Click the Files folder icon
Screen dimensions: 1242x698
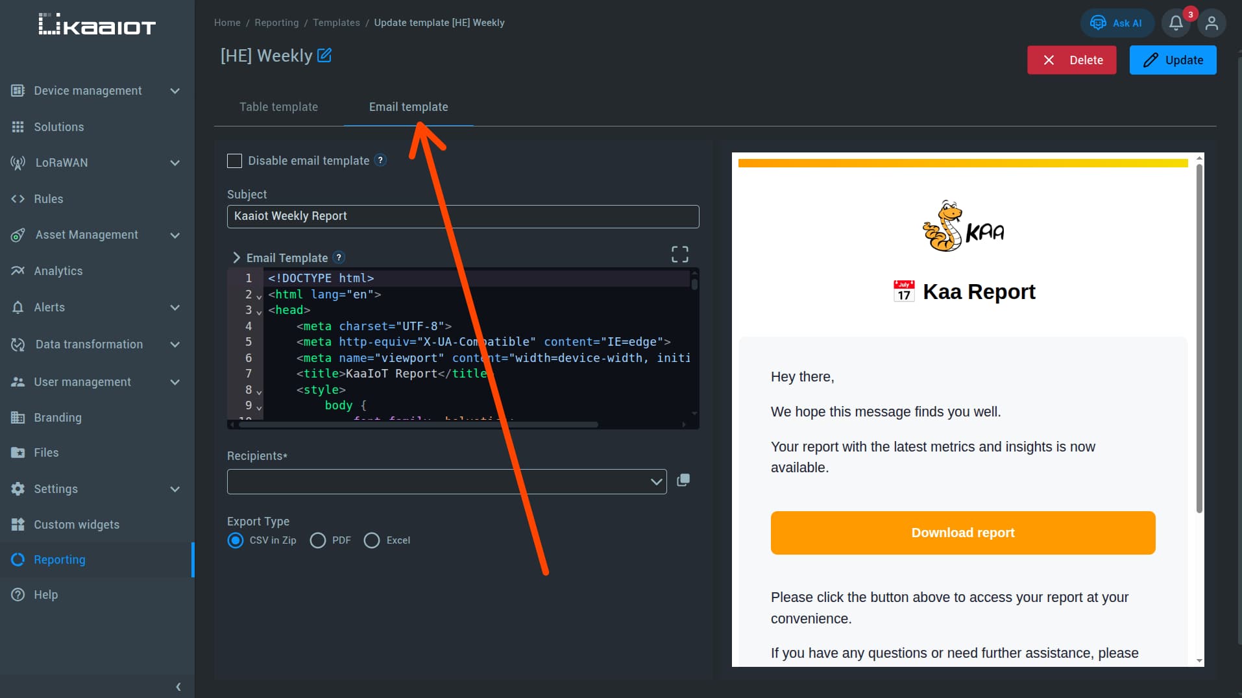pos(18,453)
